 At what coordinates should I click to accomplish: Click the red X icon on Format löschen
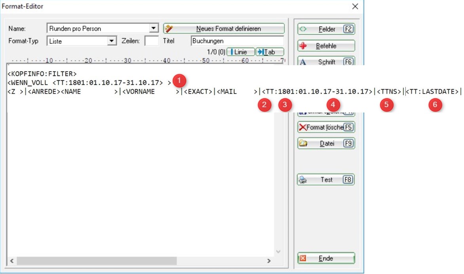(302, 127)
